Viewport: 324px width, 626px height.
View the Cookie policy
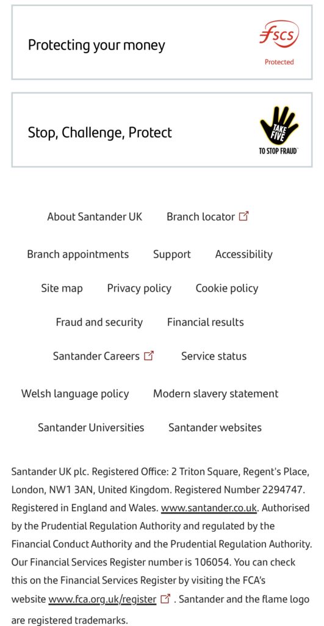click(227, 289)
